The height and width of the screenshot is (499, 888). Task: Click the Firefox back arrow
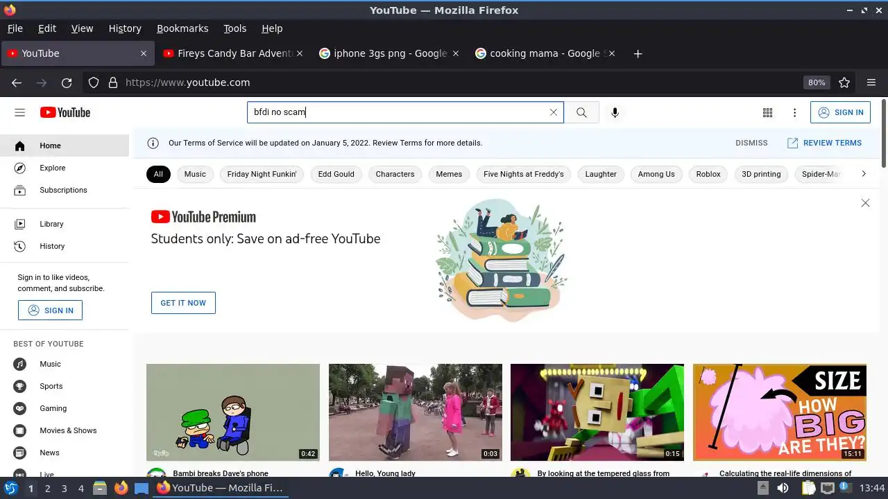(x=17, y=82)
